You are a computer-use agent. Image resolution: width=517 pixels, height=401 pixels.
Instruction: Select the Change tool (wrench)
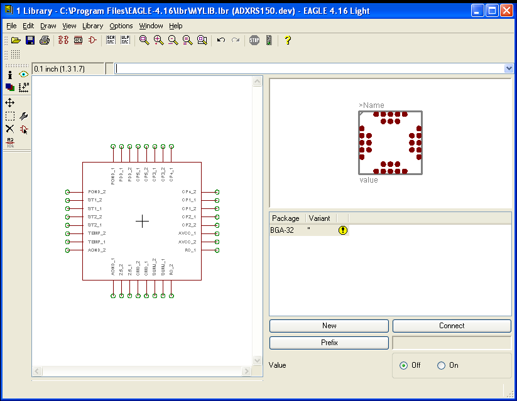[23, 115]
